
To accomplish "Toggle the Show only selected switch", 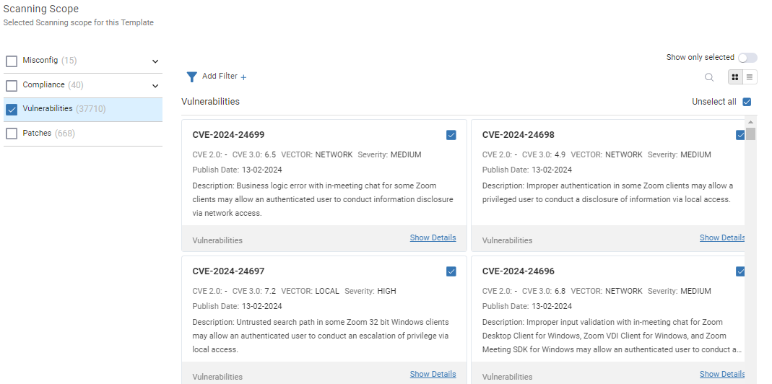I will (x=747, y=58).
